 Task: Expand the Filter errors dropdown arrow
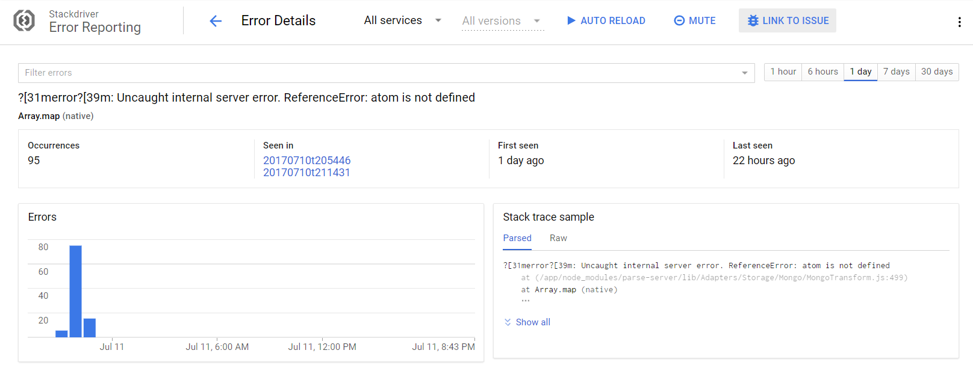[745, 73]
